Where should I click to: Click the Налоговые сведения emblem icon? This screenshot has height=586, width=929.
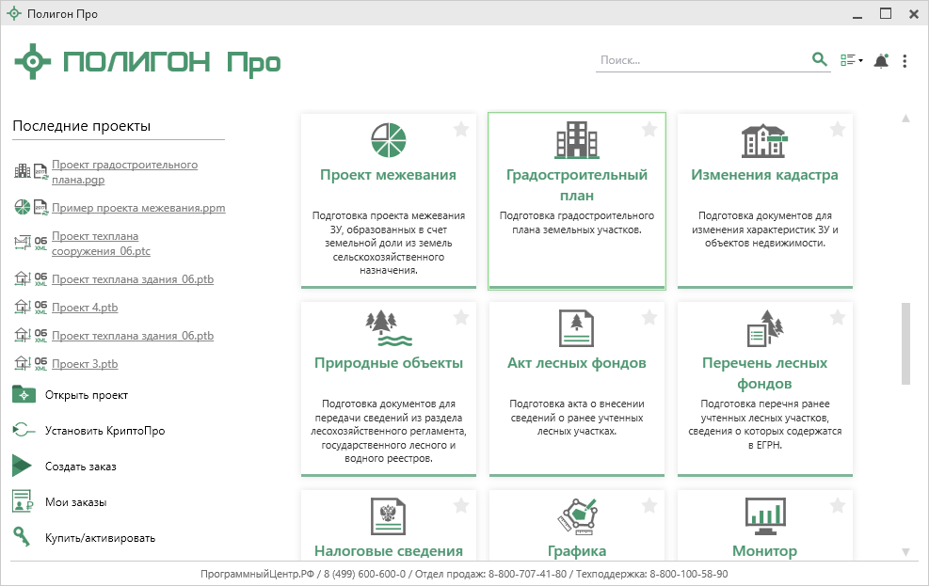pos(388,516)
